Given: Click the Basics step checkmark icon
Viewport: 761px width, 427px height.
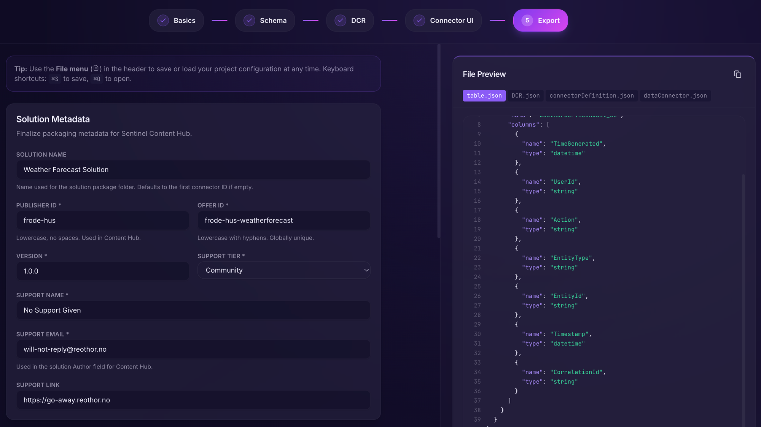Looking at the screenshot, I should 163,21.
